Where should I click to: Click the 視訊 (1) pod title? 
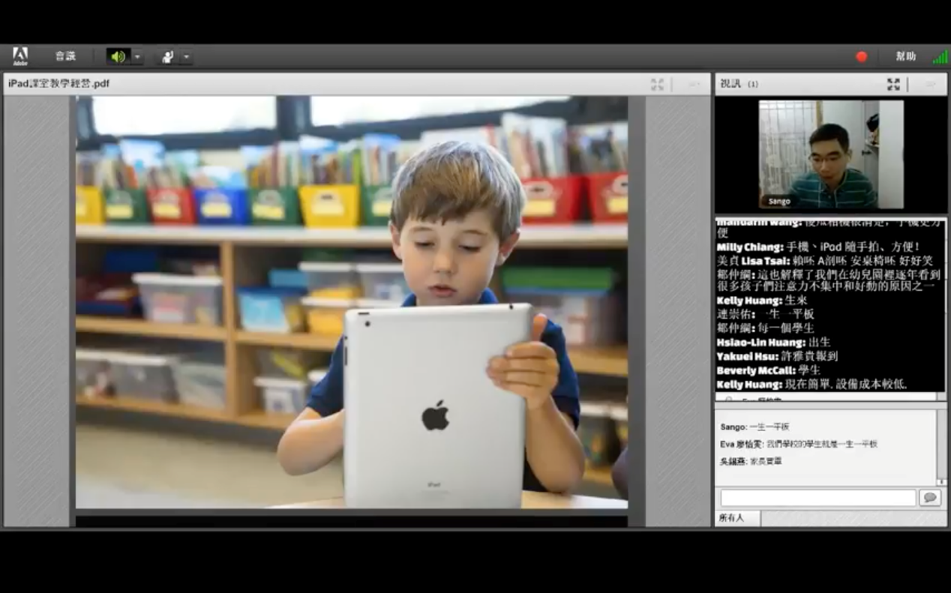tap(739, 84)
